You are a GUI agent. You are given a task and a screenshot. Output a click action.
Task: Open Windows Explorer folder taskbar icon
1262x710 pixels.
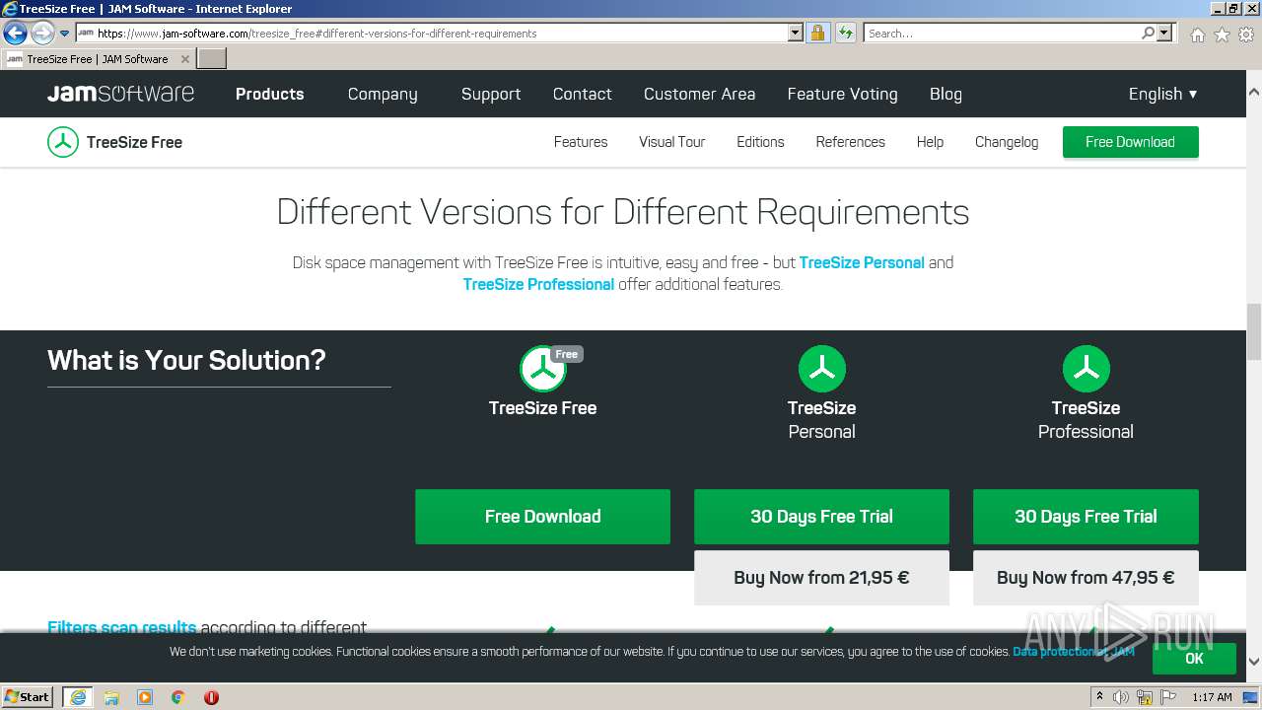(x=111, y=697)
